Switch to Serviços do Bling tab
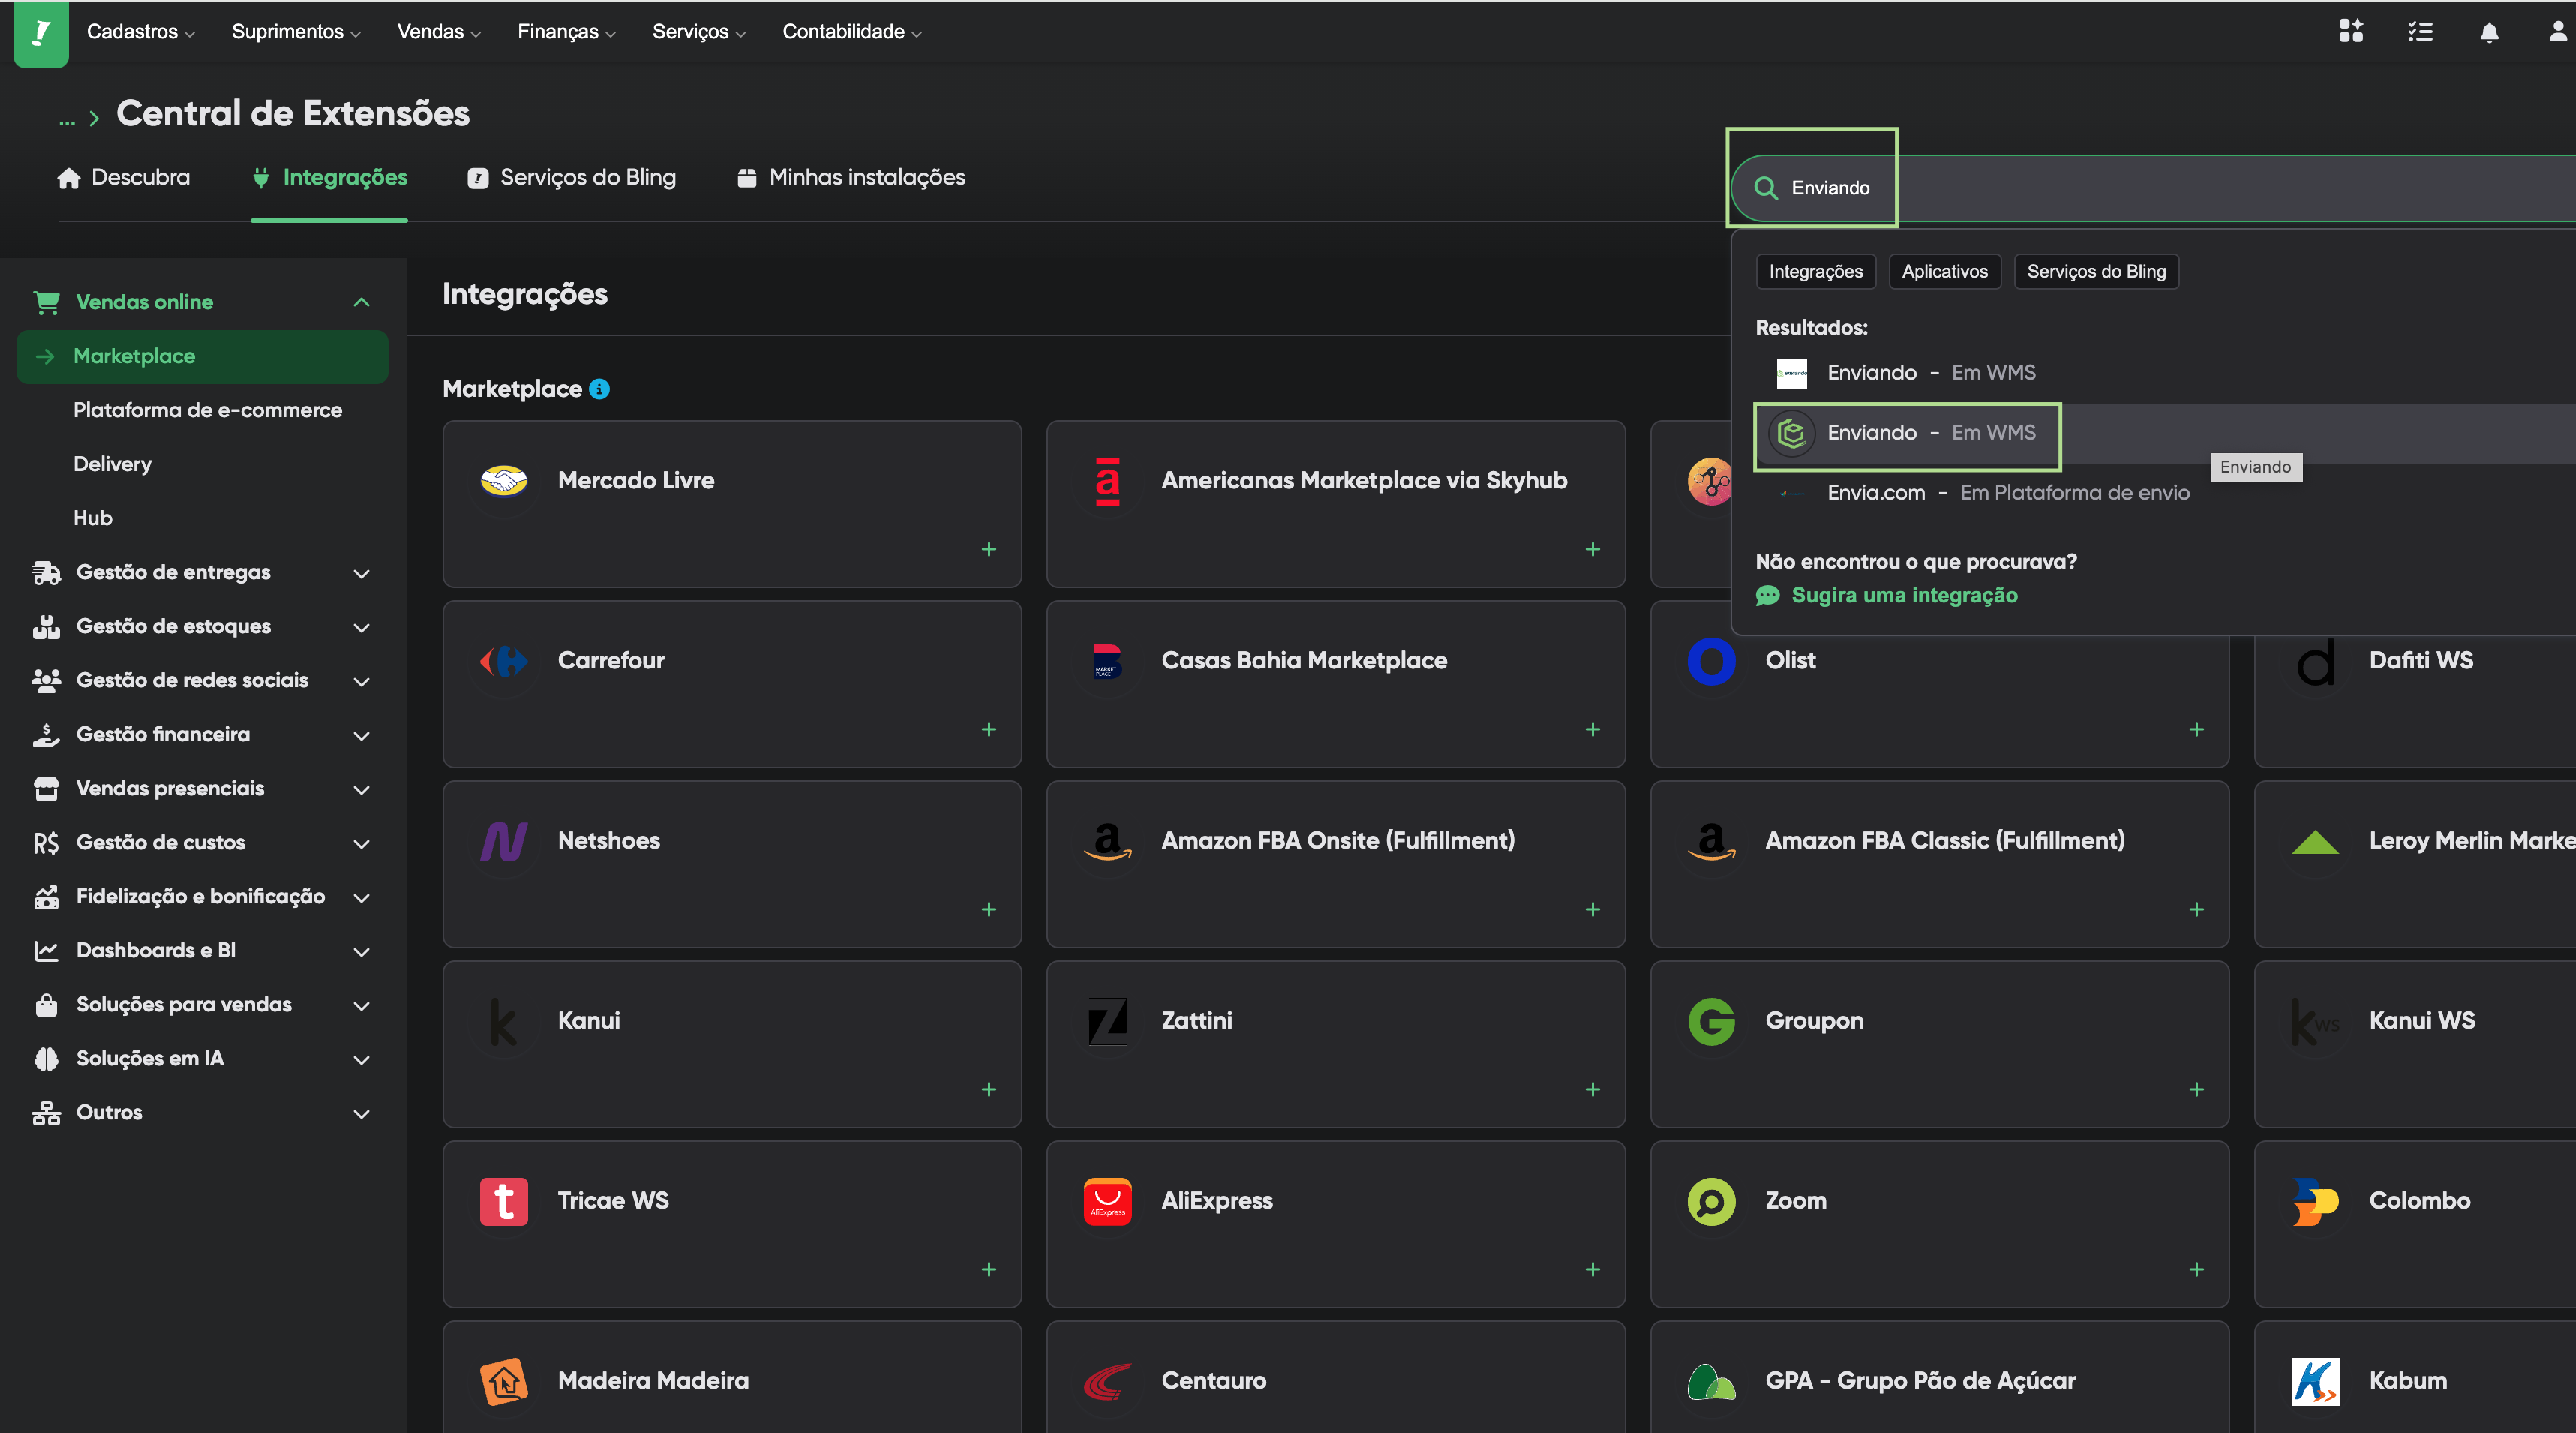 [x=571, y=178]
